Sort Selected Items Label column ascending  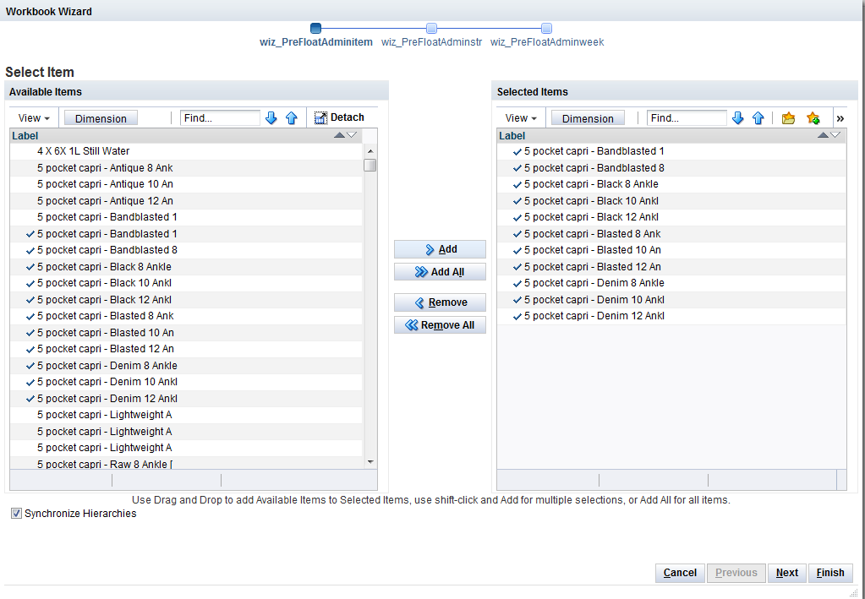click(x=823, y=135)
